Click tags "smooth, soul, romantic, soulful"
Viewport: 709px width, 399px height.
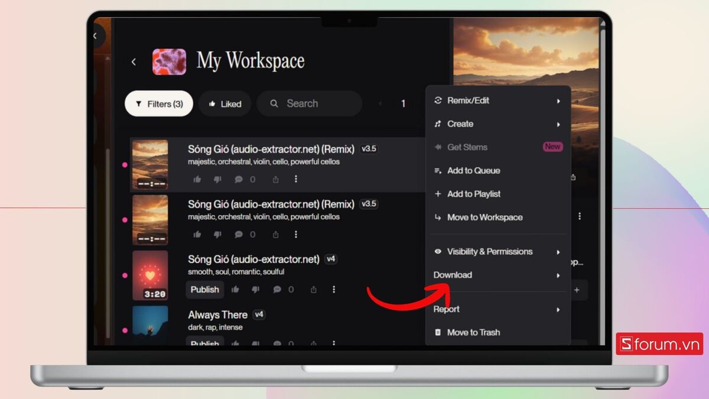coord(236,272)
